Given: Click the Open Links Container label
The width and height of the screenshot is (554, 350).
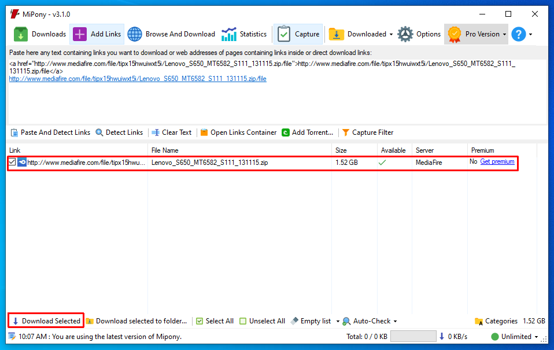Looking at the screenshot, I should (x=243, y=132).
